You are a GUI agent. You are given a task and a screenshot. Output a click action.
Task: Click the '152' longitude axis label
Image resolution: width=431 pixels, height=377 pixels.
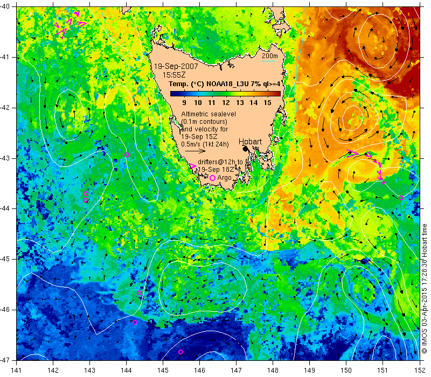(x=420, y=370)
